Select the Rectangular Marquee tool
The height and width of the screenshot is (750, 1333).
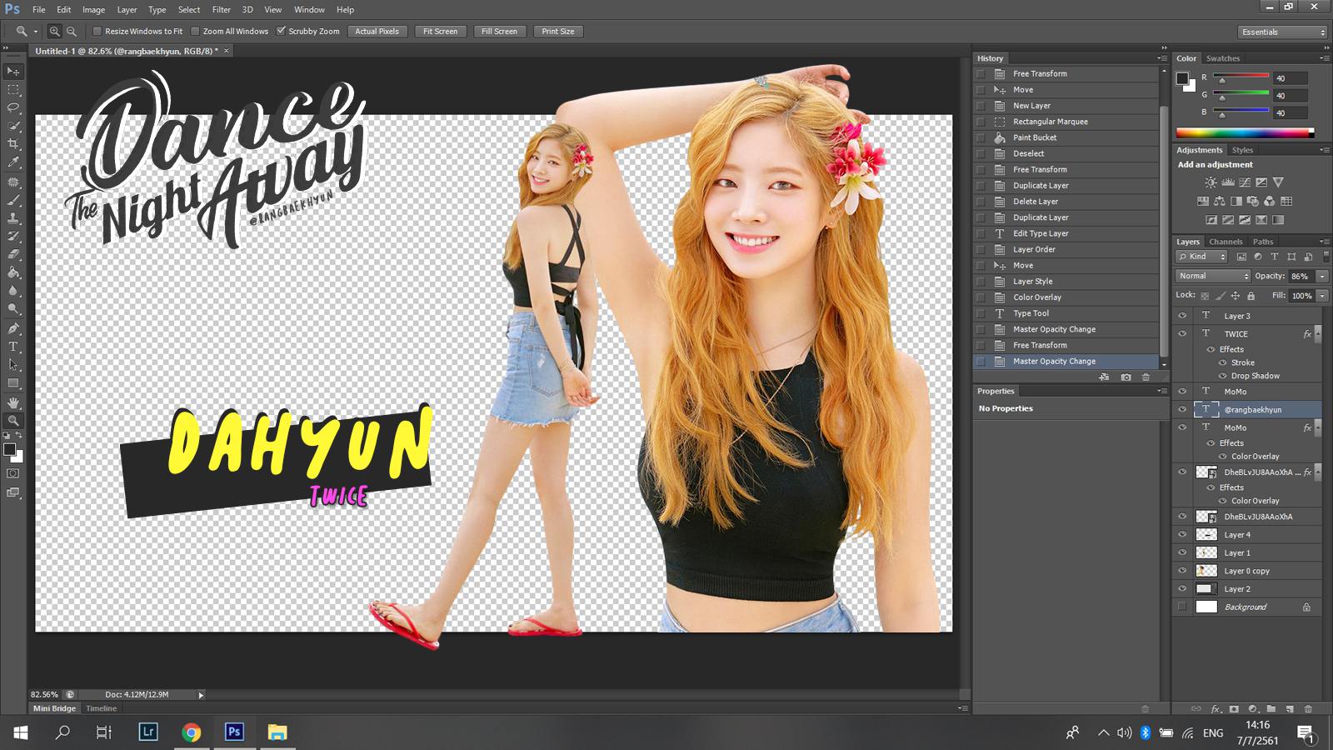click(13, 90)
